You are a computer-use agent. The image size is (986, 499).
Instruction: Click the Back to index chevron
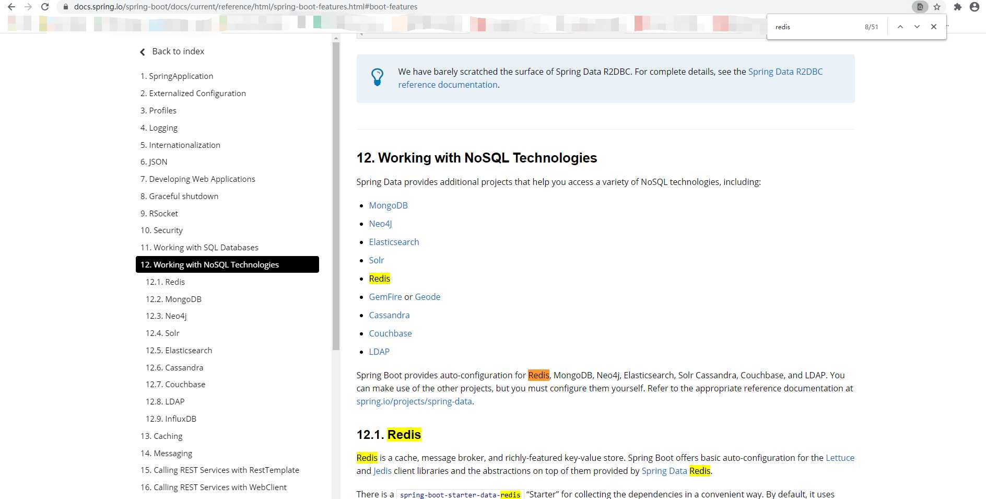pos(143,52)
